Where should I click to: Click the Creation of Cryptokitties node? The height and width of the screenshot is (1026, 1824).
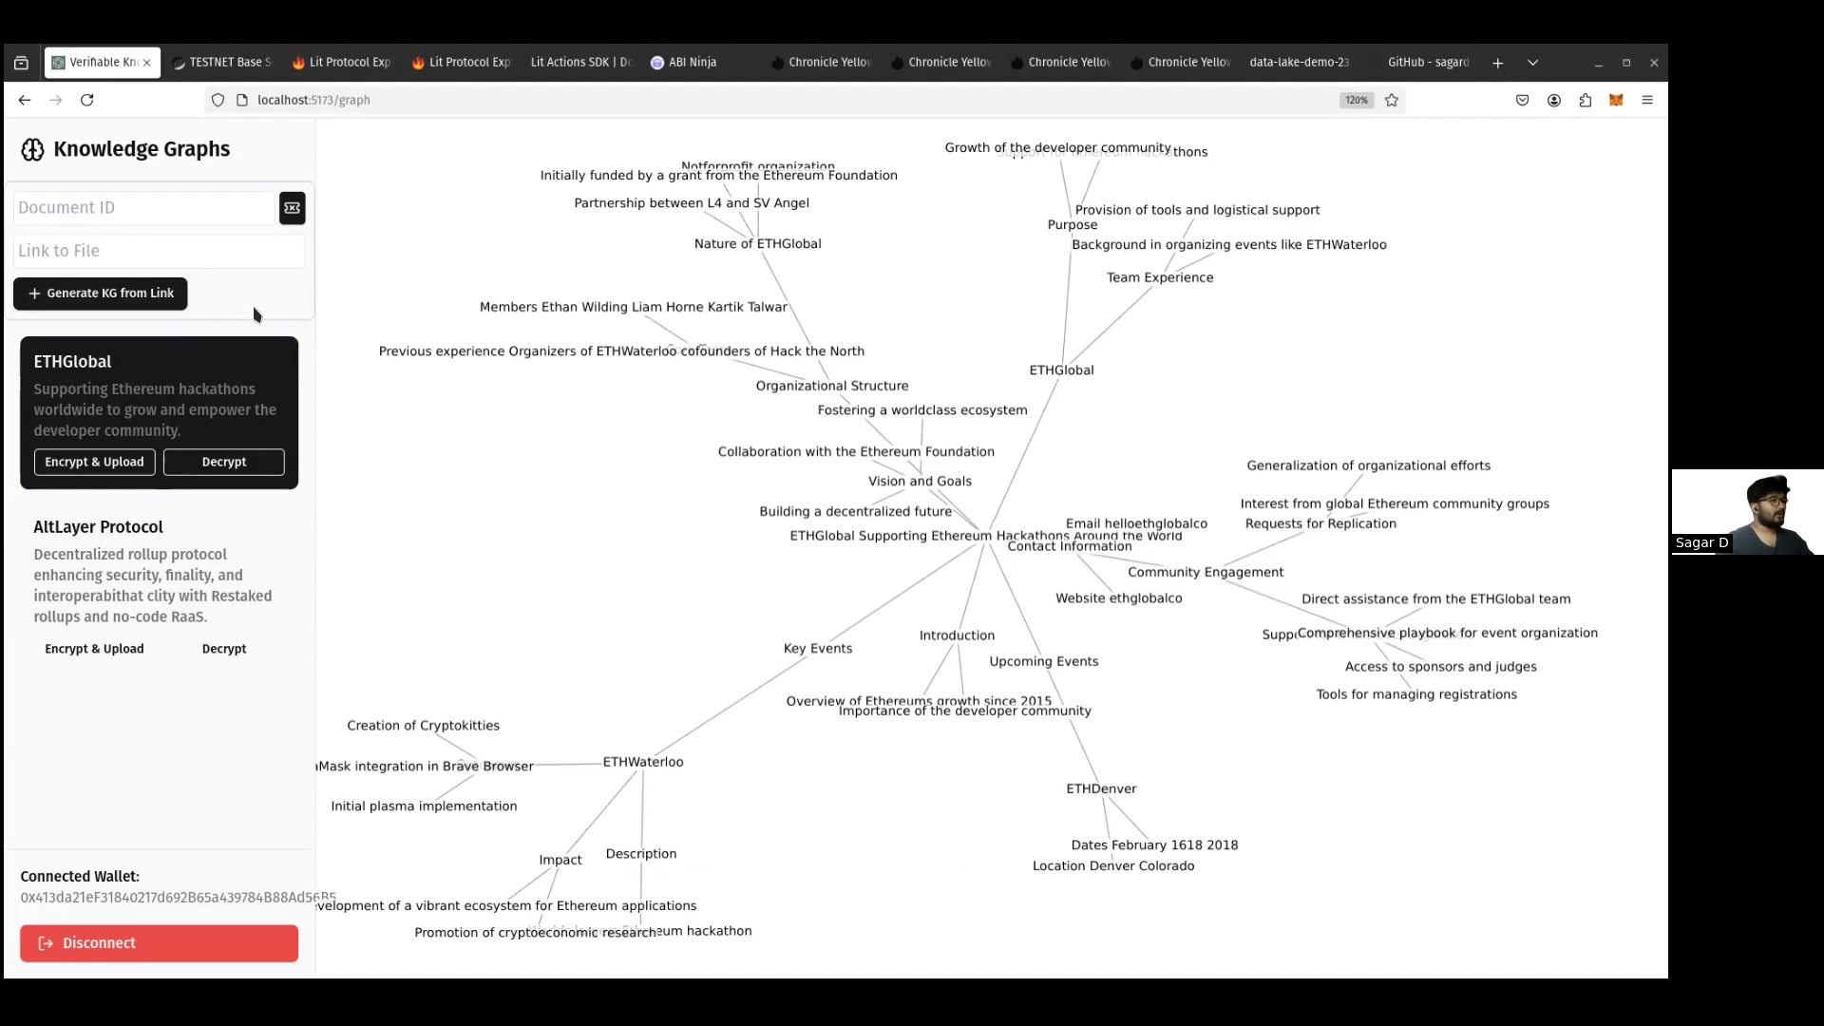tap(423, 726)
